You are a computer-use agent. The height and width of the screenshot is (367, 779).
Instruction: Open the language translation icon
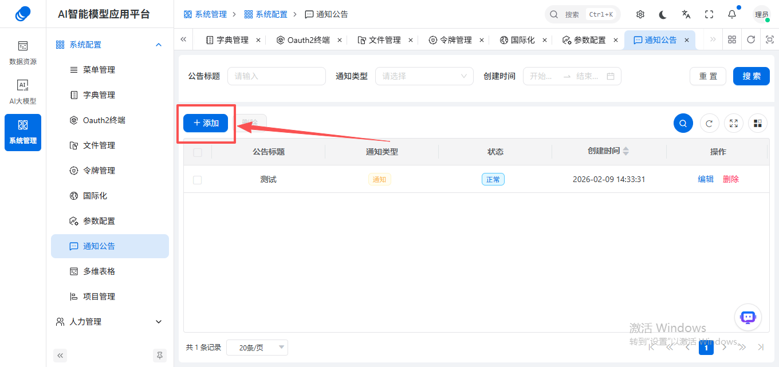click(686, 14)
